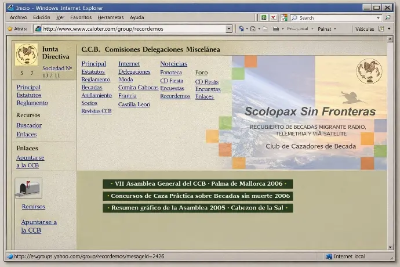400x267 pixels.
Task: Click the Windows flag colored icon
Action: pyautogui.click(x=283, y=17)
